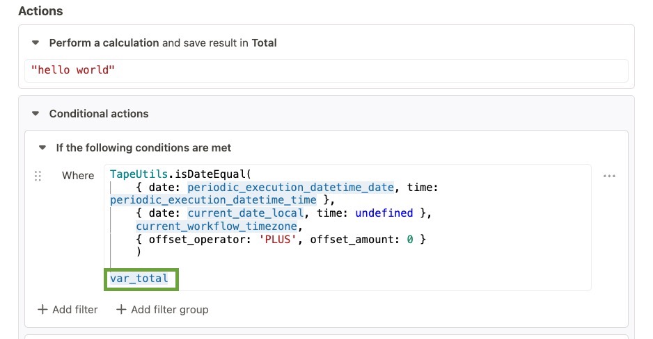Click the undefined time value in code

coord(384,213)
